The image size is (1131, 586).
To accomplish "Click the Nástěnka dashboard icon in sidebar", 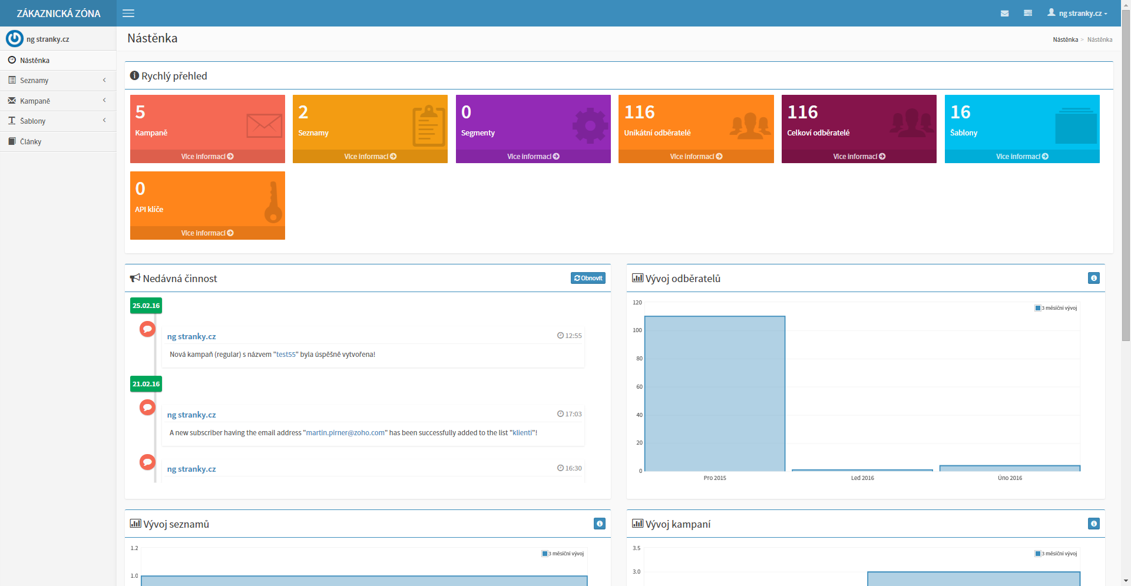I will 12,60.
